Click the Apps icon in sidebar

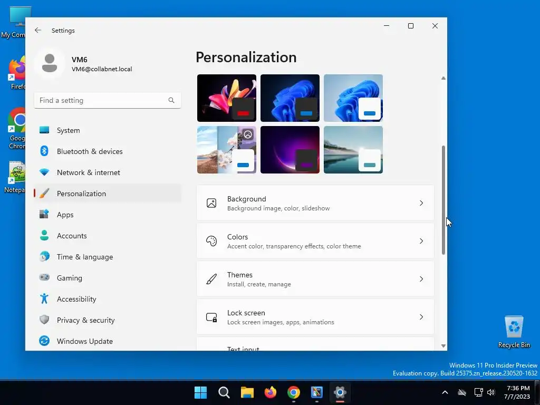(x=44, y=214)
